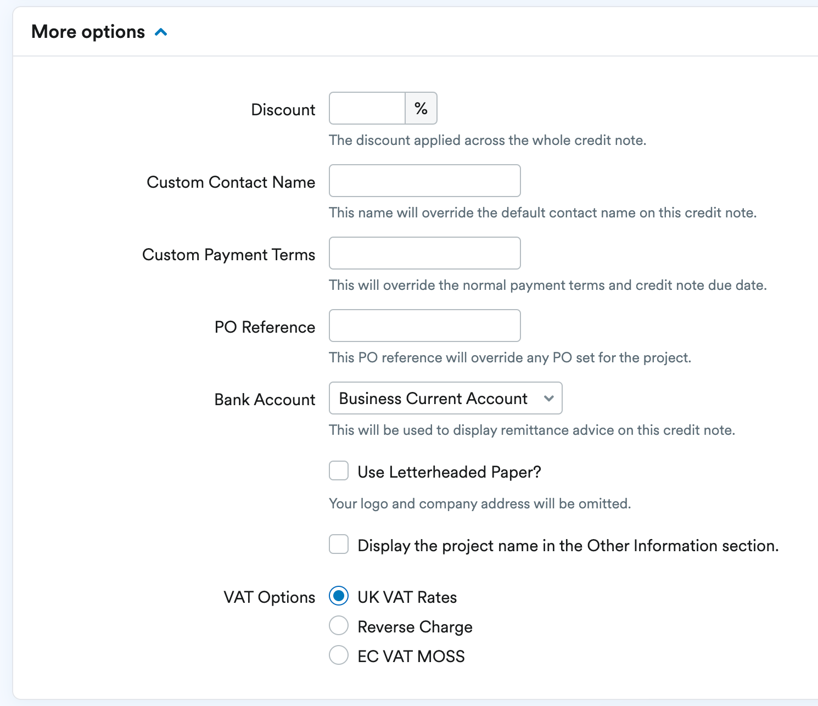Focus the PO Reference field
Viewport: 818px width, 706px height.
coord(425,326)
